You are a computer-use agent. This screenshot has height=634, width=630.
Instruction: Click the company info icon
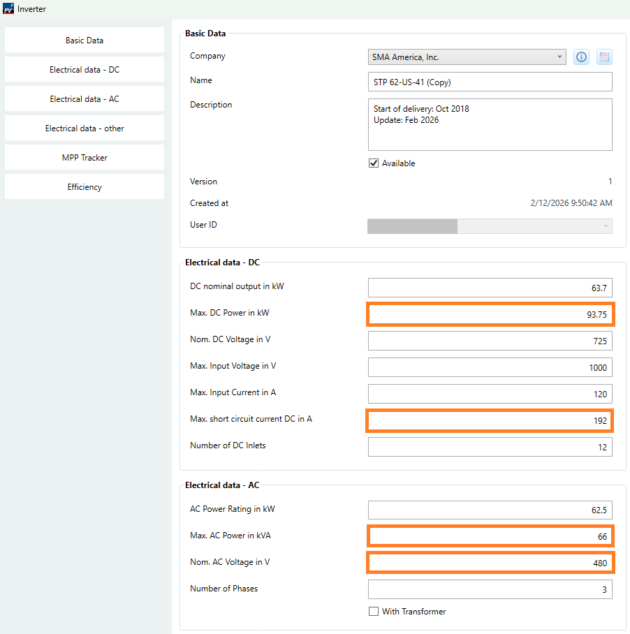click(x=581, y=57)
